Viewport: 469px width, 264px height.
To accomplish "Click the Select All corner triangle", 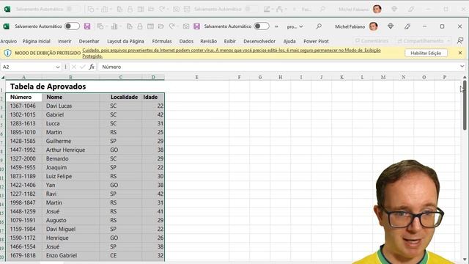I will tap(3, 77).
